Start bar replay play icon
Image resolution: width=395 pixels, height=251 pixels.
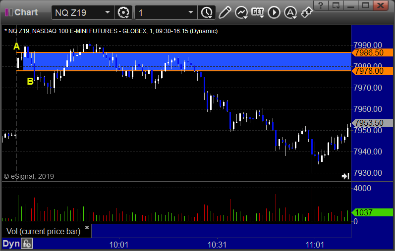[274, 12]
